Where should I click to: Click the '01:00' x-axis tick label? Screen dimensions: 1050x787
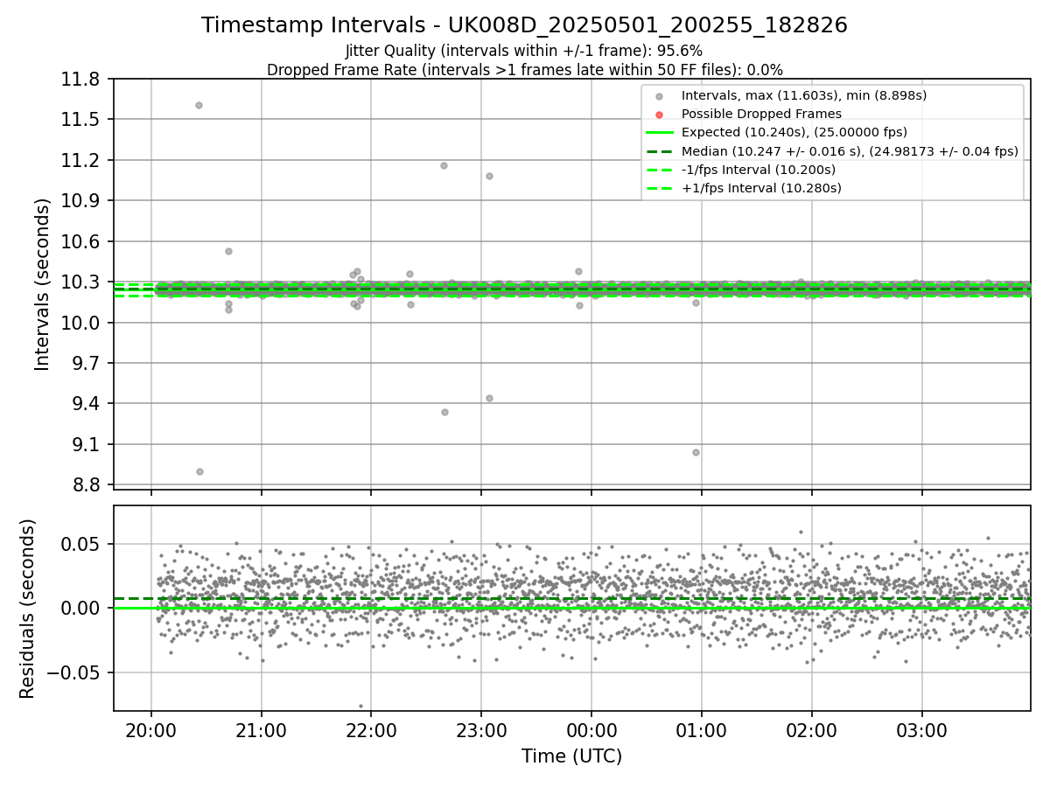(x=701, y=730)
